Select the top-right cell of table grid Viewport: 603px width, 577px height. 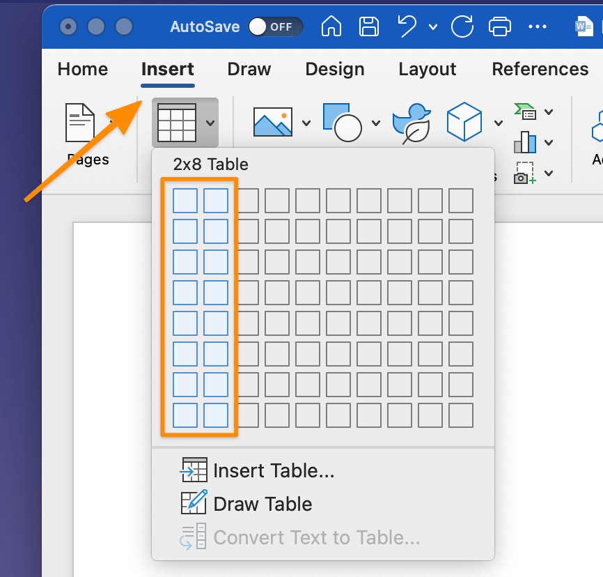pyautogui.click(x=461, y=200)
